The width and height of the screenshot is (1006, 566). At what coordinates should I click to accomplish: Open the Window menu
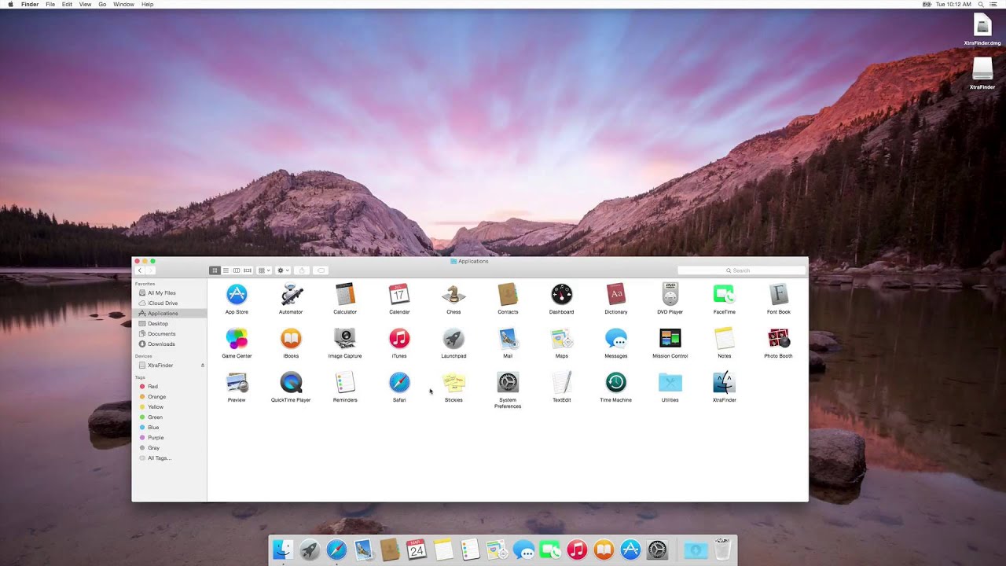pyautogui.click(x=123, y=5)
